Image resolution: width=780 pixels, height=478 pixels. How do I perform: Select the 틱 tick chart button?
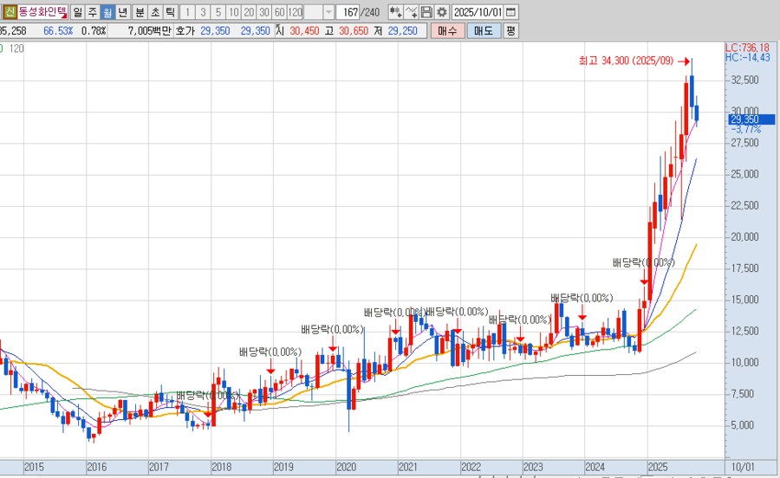click(170, 13)
